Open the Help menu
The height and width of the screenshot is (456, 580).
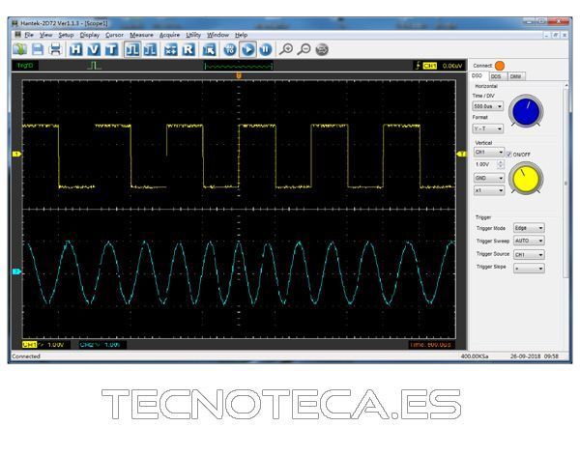[241, 35]
